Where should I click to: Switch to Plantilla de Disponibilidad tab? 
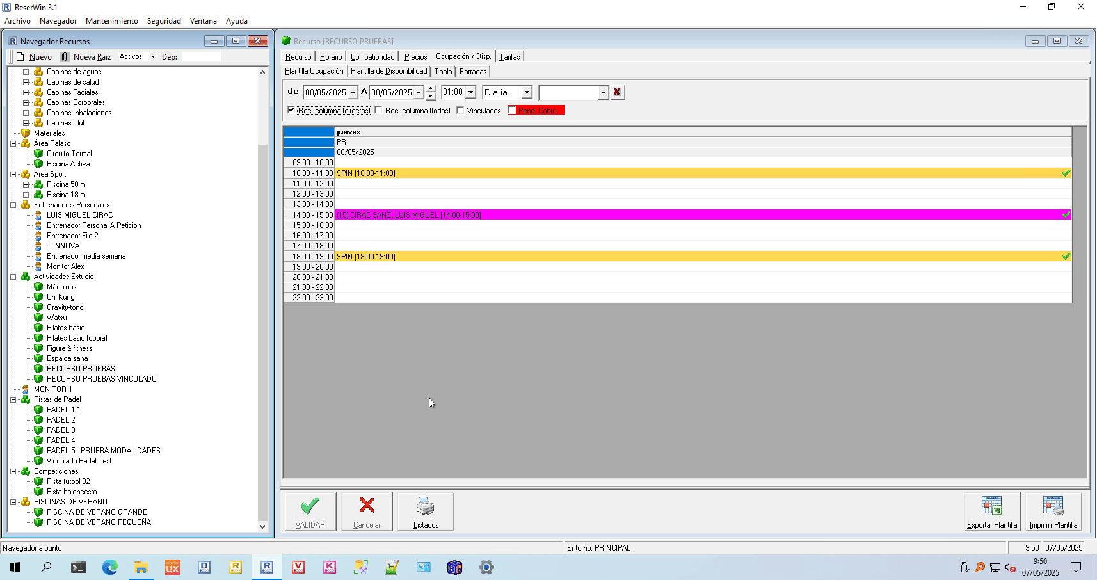[x=388, y=71]
